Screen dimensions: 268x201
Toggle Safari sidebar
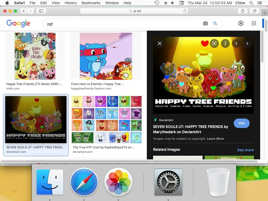[41, 11]
